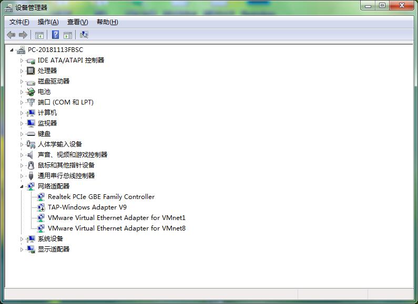Click the Back arrow toolbar icon

point(11,35)
